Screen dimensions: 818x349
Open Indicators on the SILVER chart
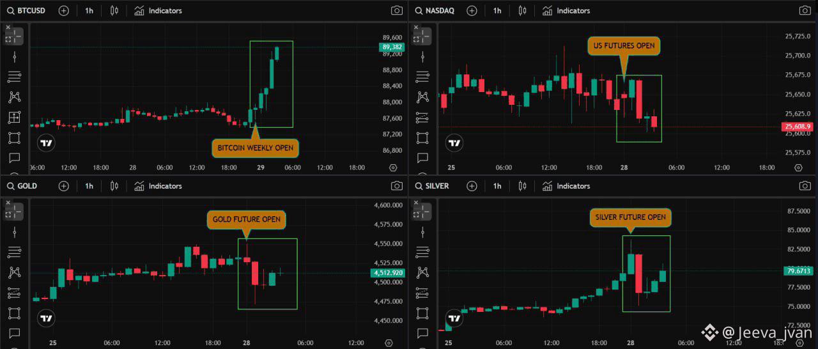[x=566, y=186]
